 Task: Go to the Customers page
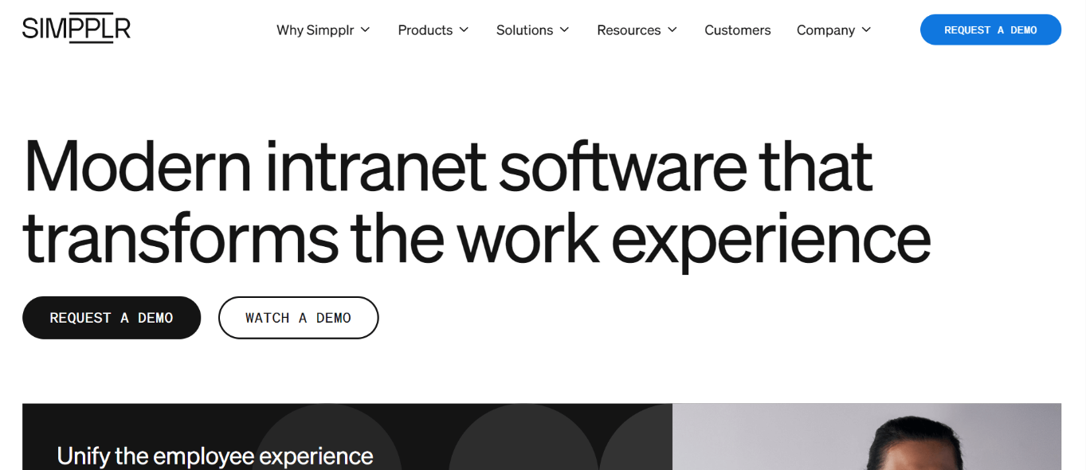click(x=738, y=30)
